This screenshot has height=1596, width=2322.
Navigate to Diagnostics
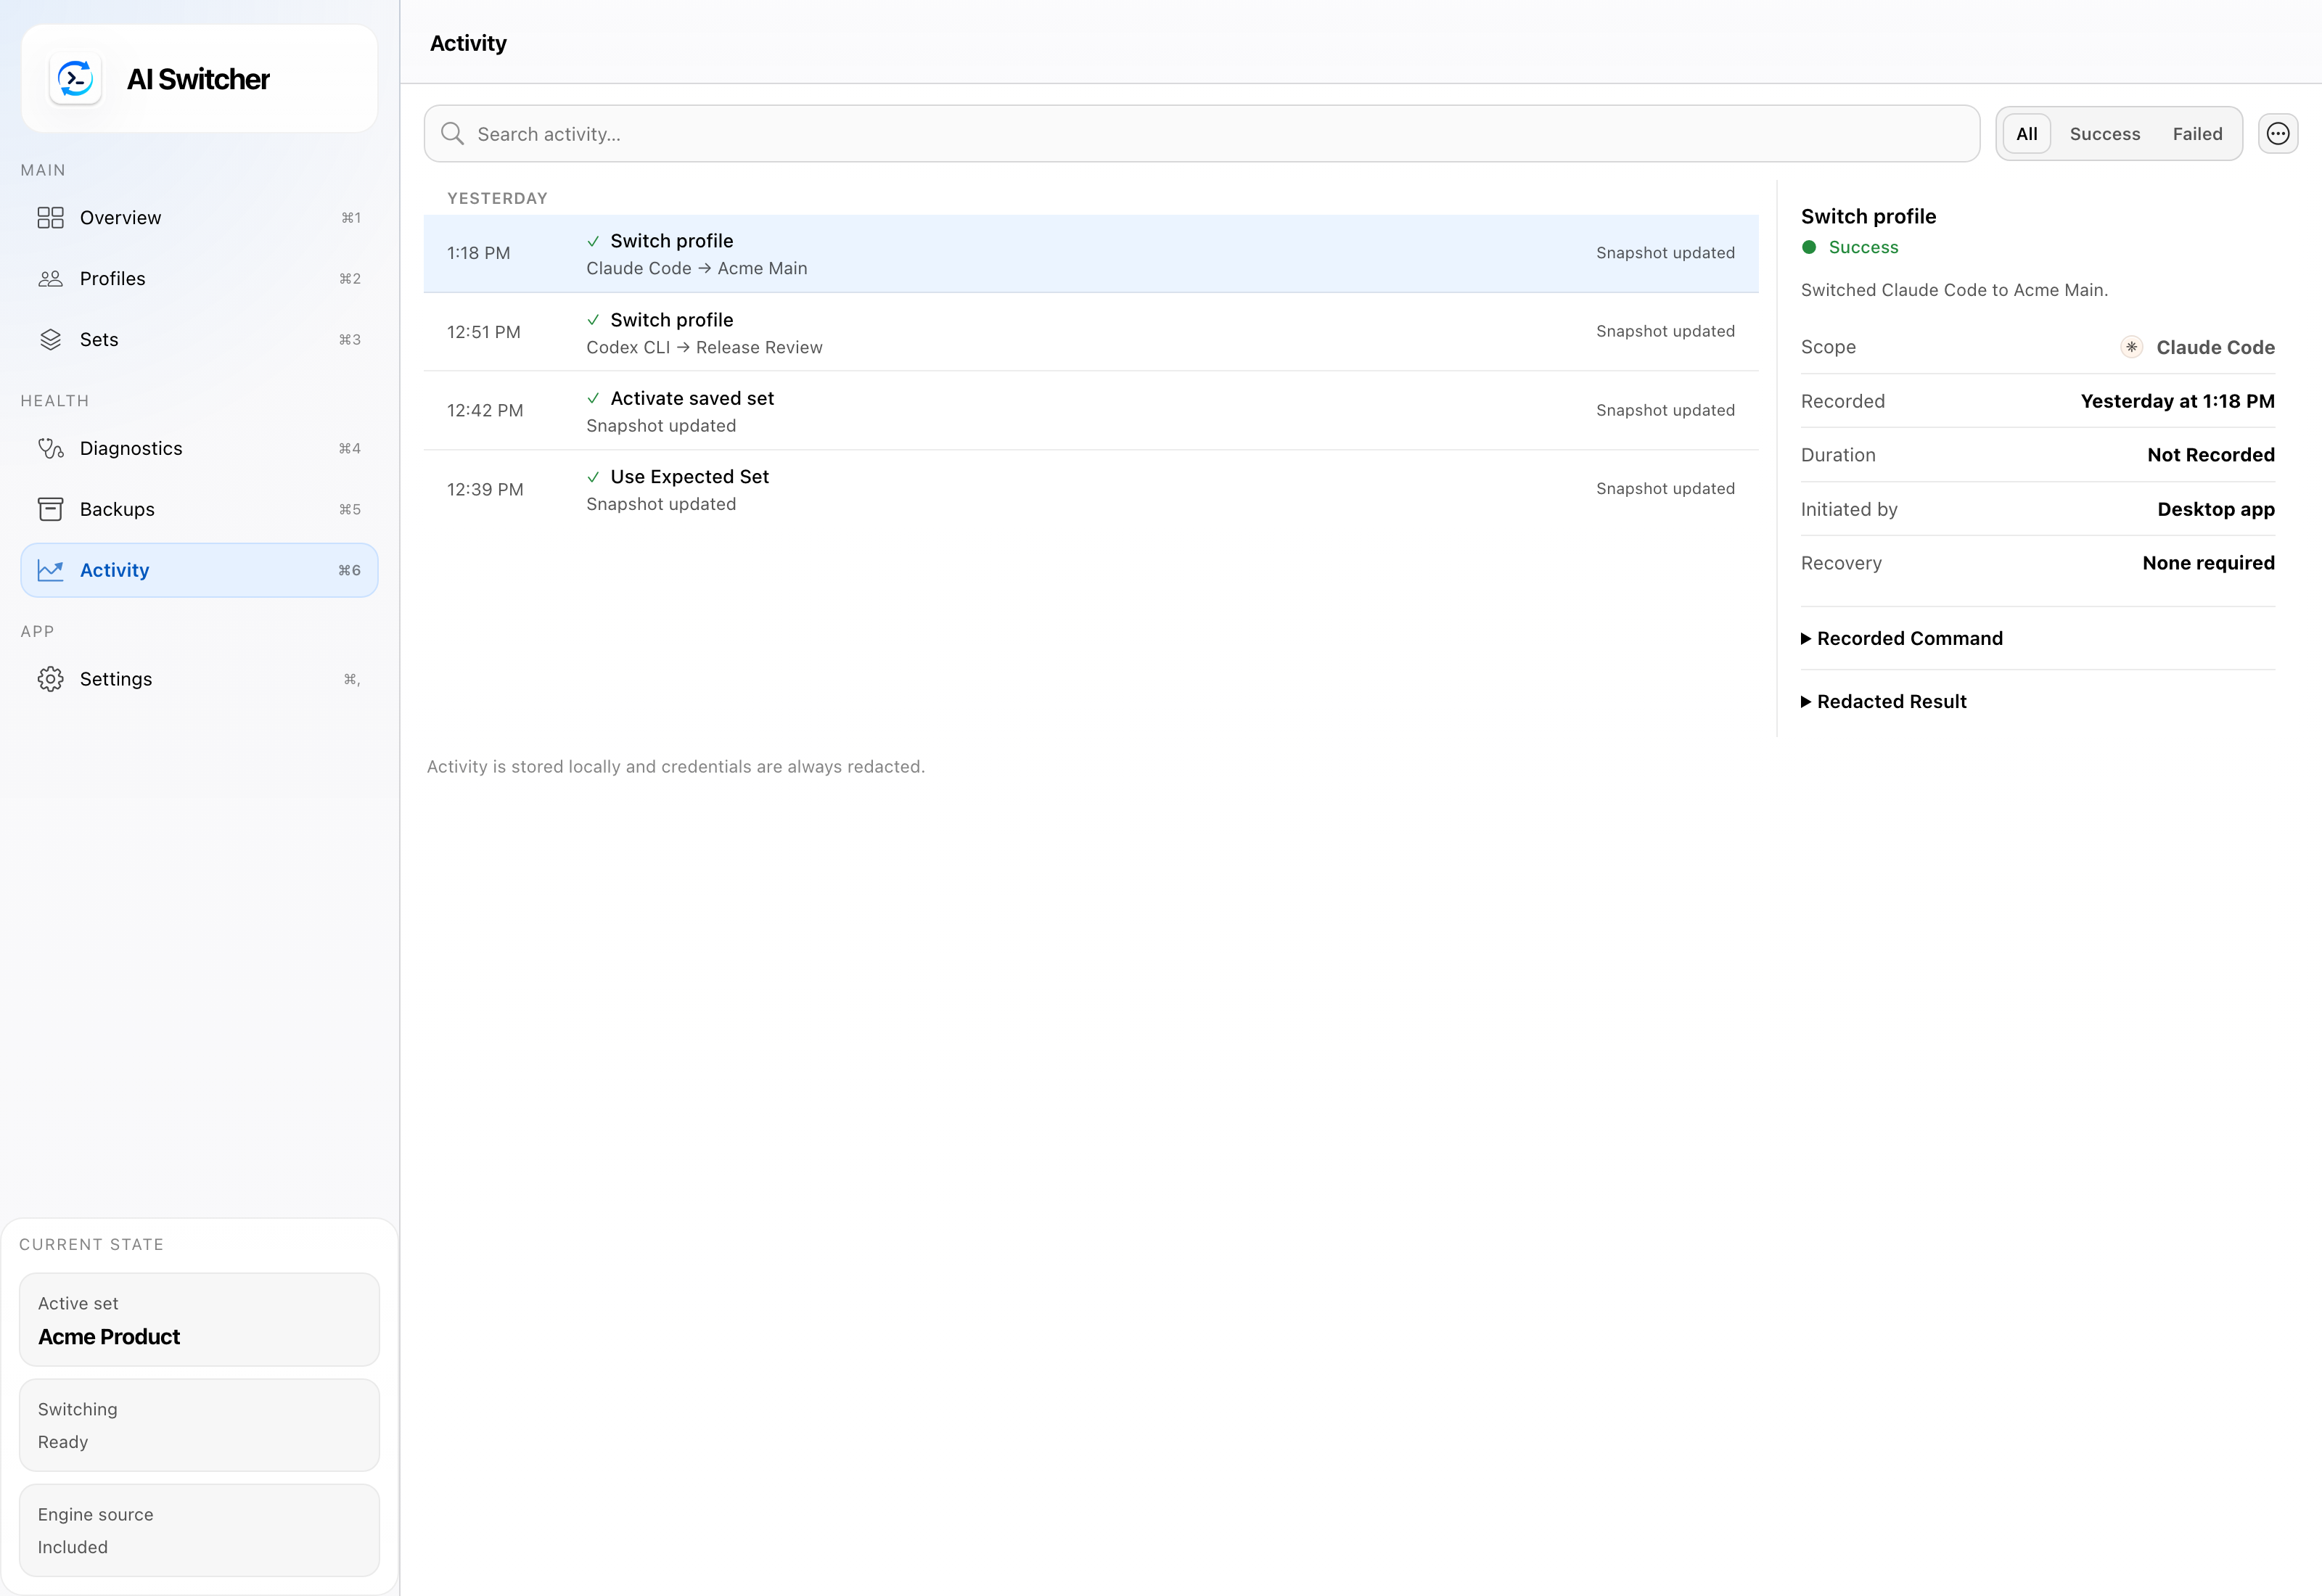pyautogui.click(x=199, y=449)
